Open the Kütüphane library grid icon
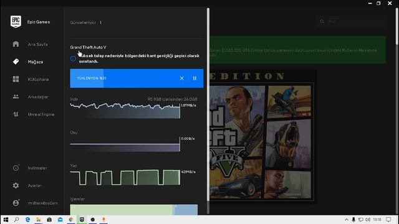This screenshot has height=224, width=399. click(x=16, y=79)
